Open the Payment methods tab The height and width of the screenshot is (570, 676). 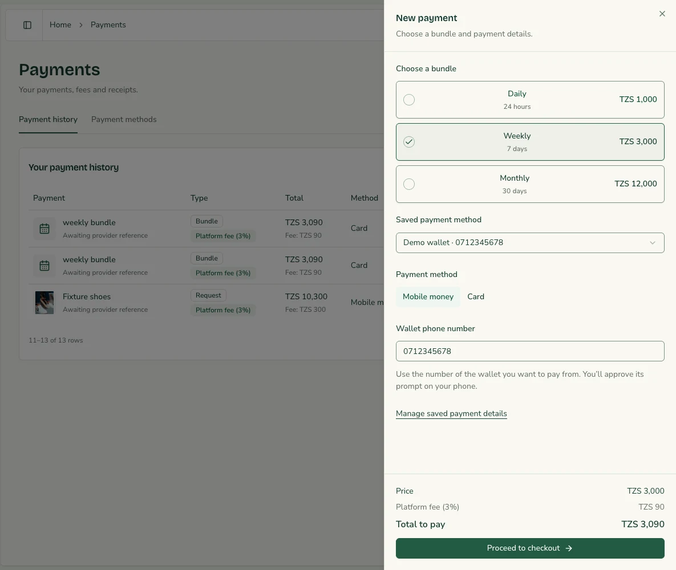point(124,119)
